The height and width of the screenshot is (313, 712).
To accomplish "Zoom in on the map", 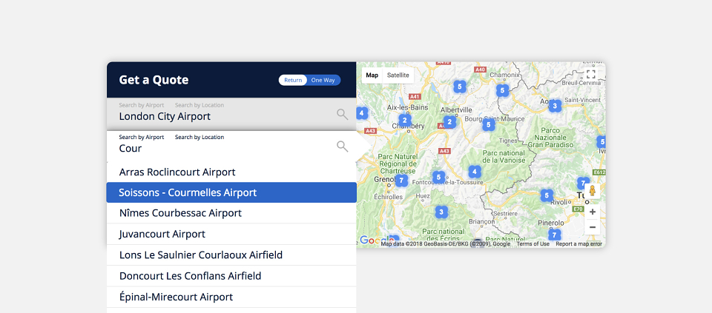I will (x=592, y=212).
